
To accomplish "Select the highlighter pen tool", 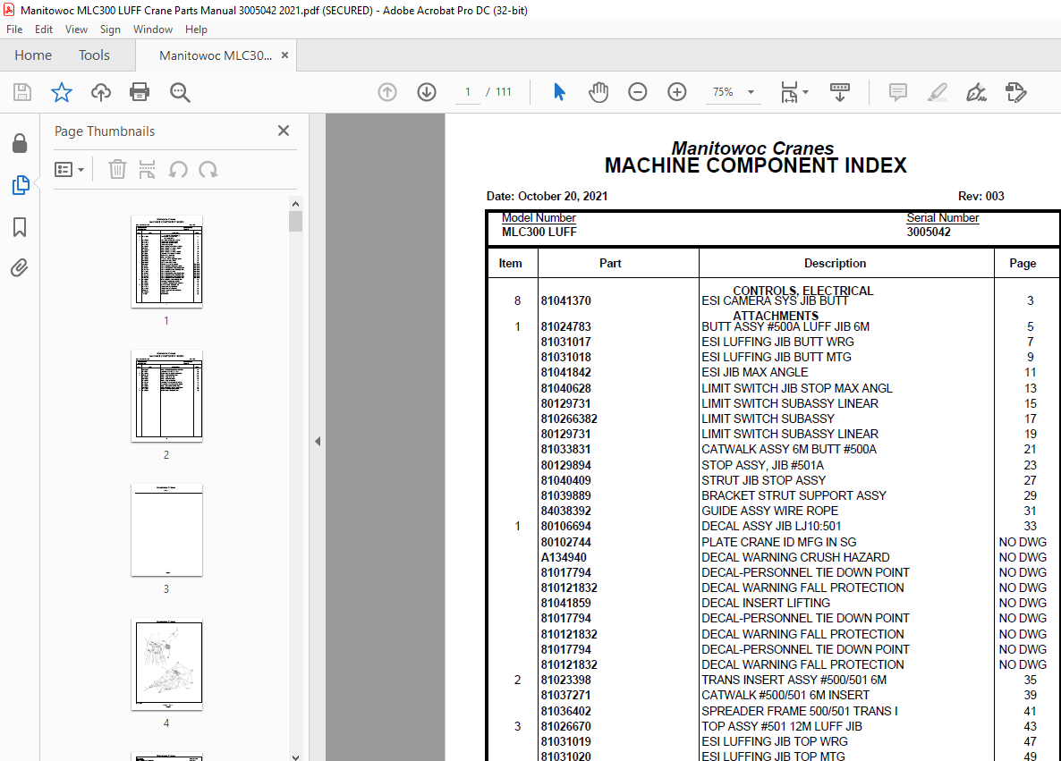I will 938,92.
